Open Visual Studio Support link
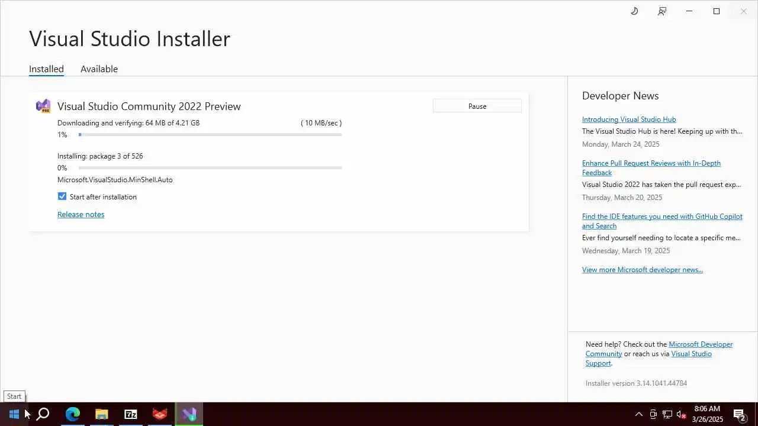 pos(692,354)
